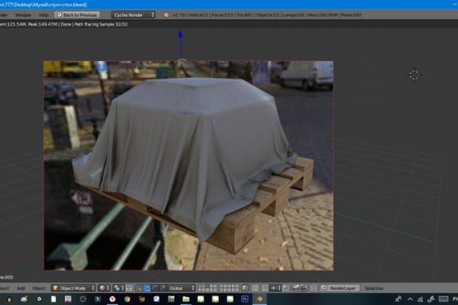Open the Object Mode dropdown
Screen dimensions: 458x305
73,288
